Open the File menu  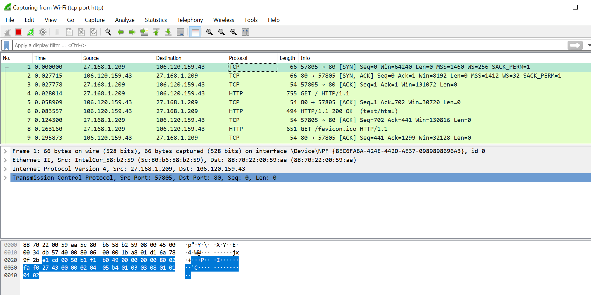10,20
